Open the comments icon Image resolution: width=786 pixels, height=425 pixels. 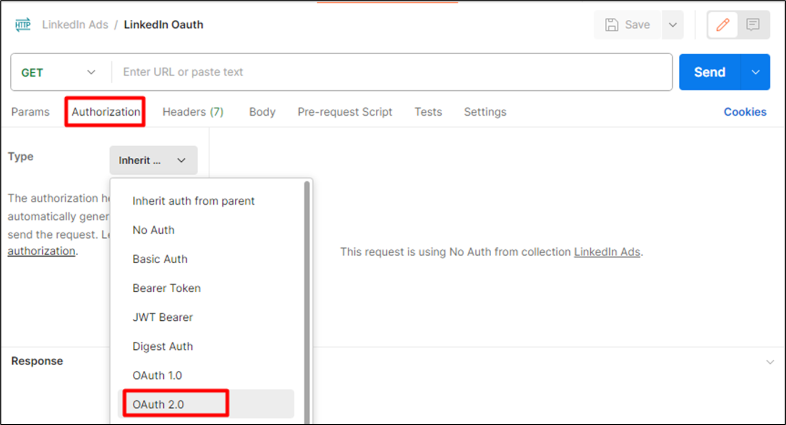pos(753,25)
